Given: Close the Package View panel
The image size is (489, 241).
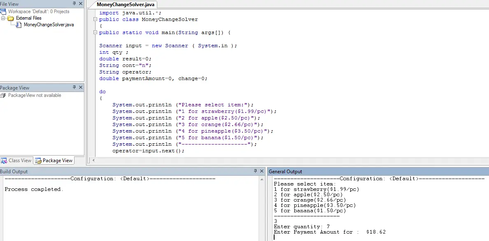Looking at the screenshot, I should pos(81,87).
